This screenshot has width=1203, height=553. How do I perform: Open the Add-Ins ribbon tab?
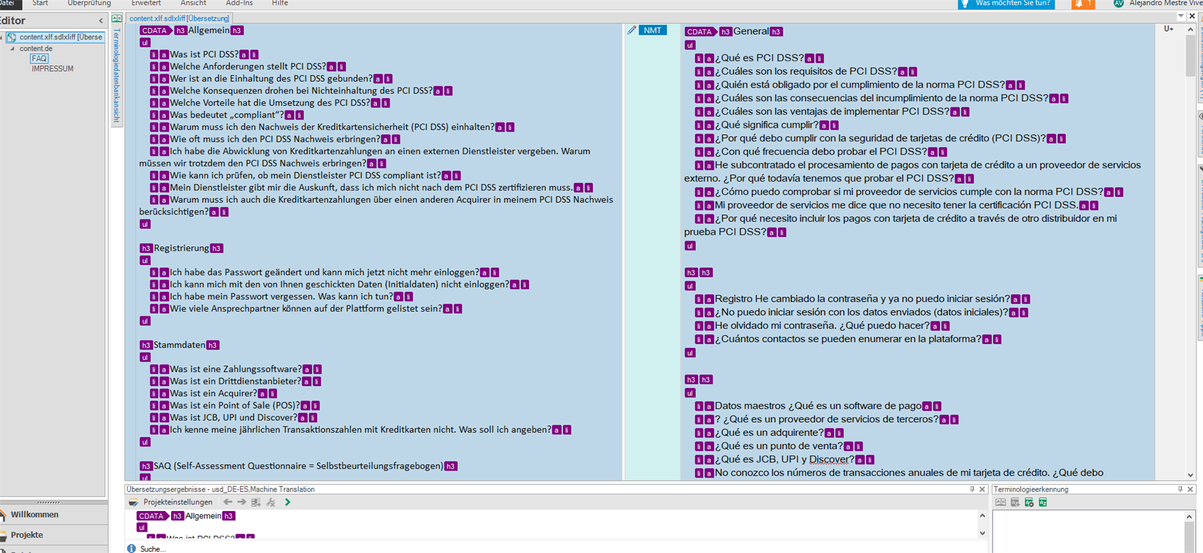pos(239,3)
